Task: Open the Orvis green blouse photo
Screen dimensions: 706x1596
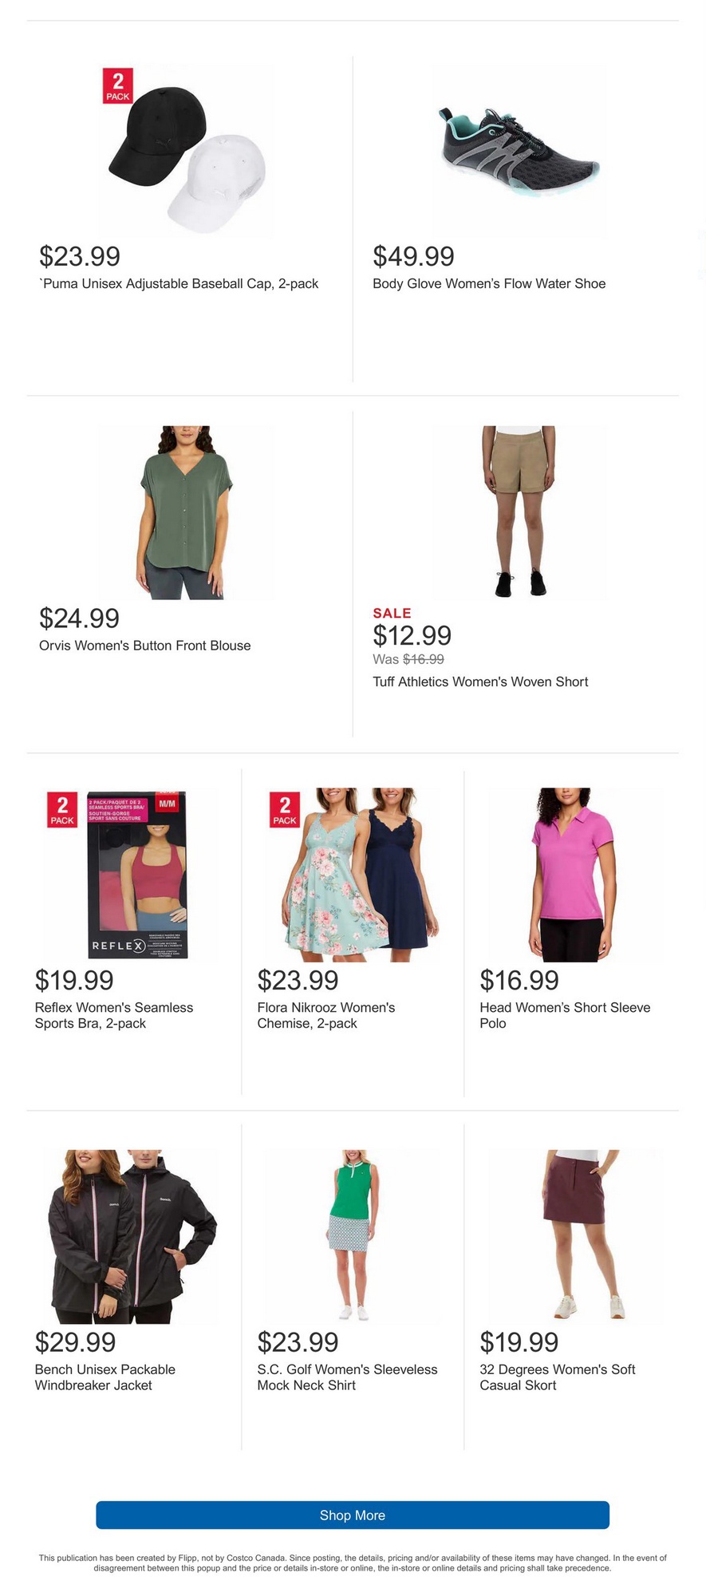Action: [x=185, y=512]
